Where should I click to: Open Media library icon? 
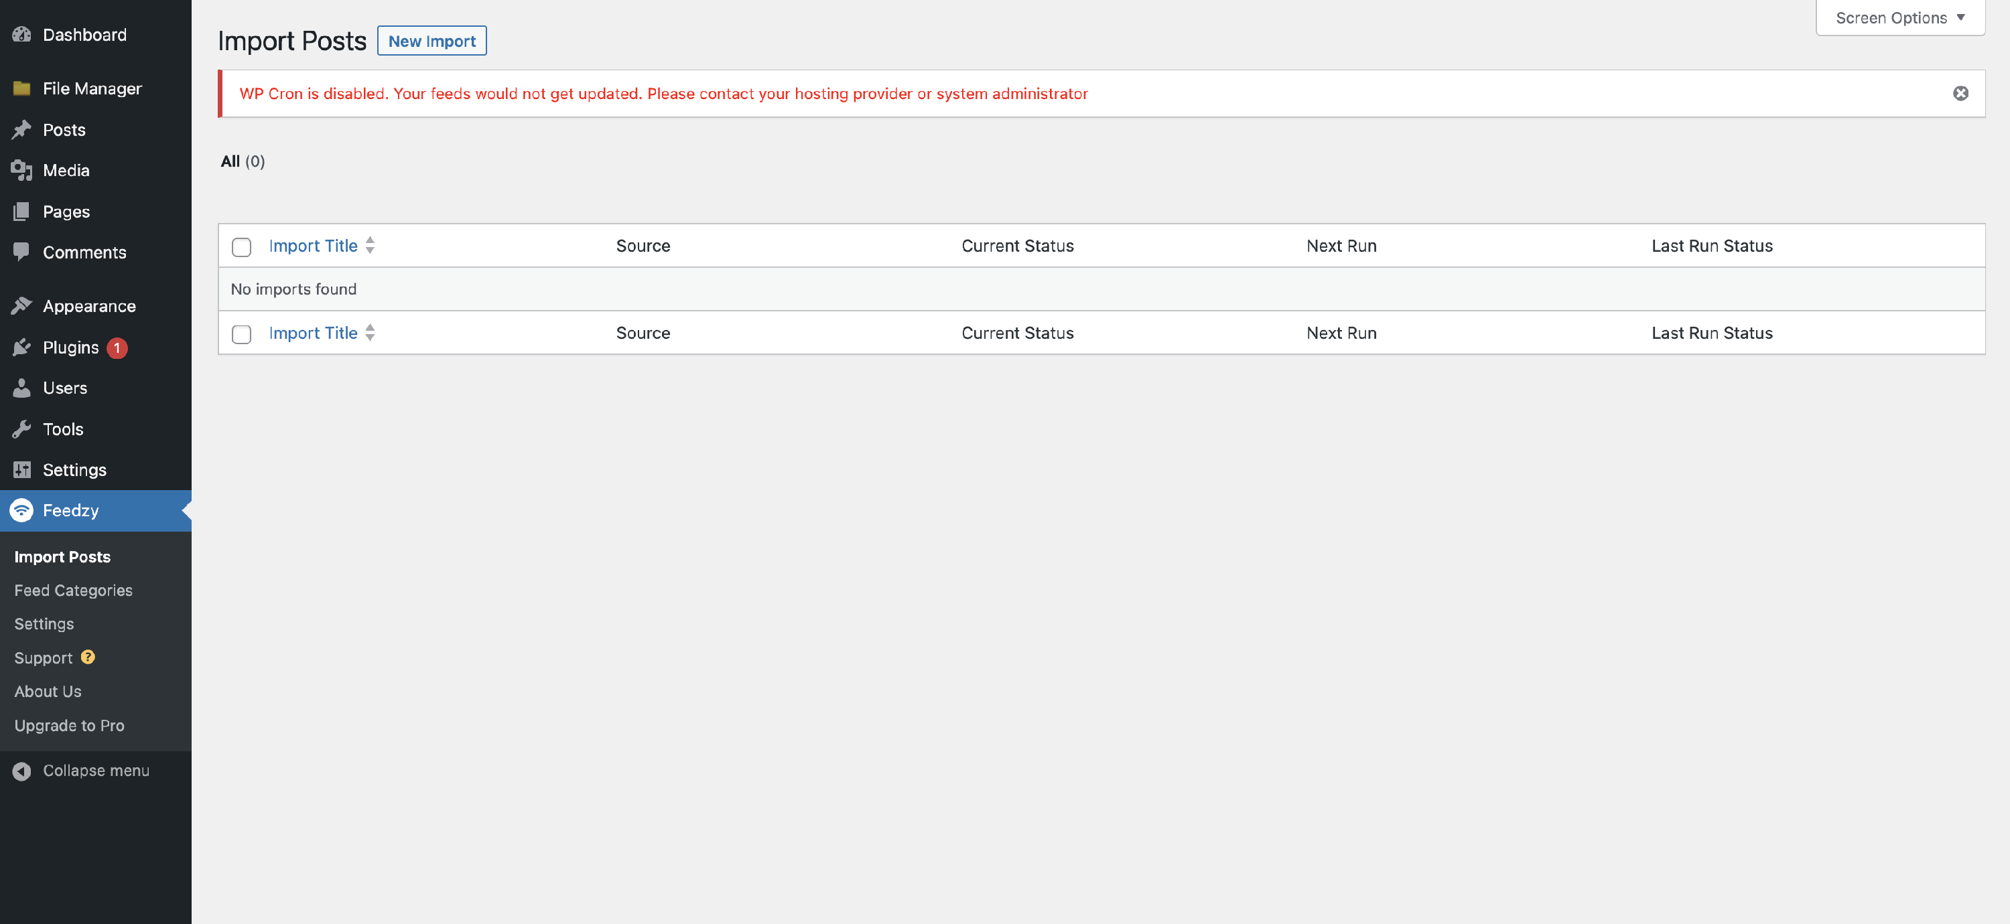tap(22, 170)
